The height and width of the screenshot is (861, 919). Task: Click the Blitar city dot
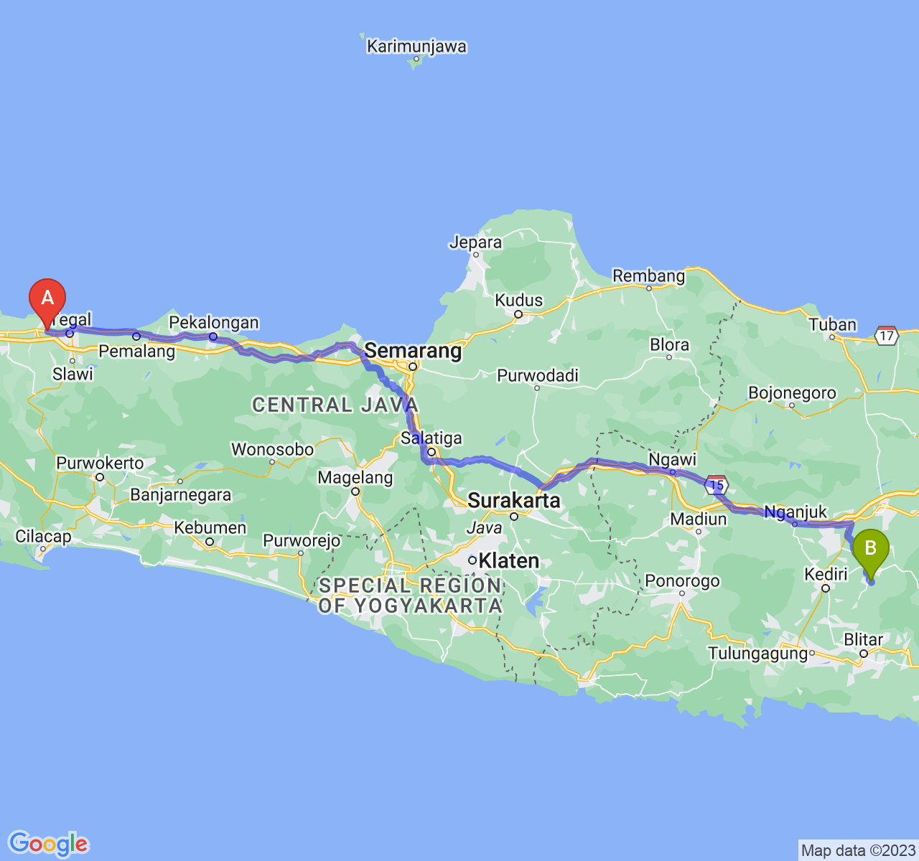pos(864,654)
